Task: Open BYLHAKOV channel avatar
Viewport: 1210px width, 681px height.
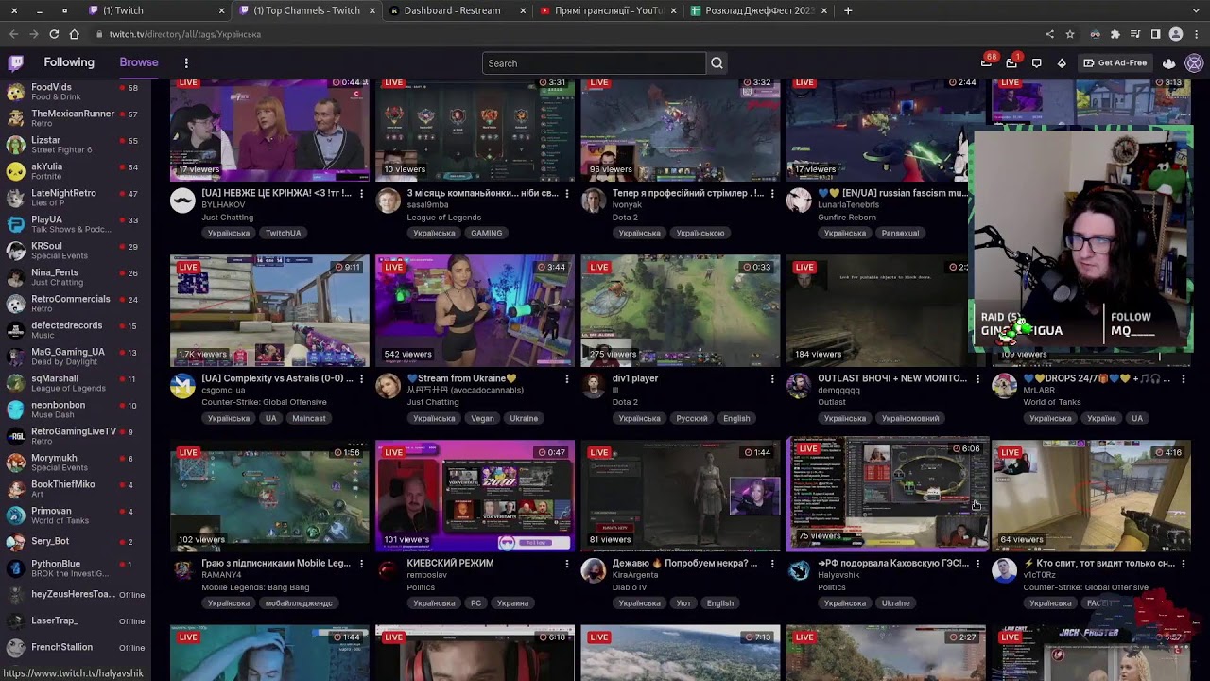Action: coord(182,201)
